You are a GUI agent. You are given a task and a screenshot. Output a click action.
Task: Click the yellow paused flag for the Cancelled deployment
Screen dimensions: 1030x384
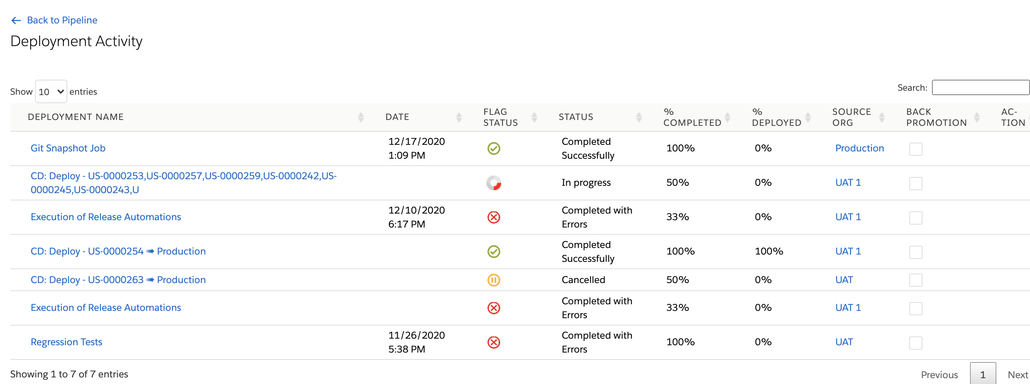tap(493, 280)
